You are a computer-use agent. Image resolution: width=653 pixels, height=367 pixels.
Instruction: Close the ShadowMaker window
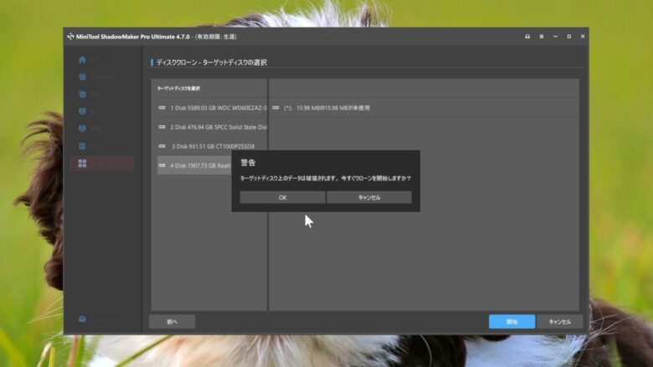[583, 37]
